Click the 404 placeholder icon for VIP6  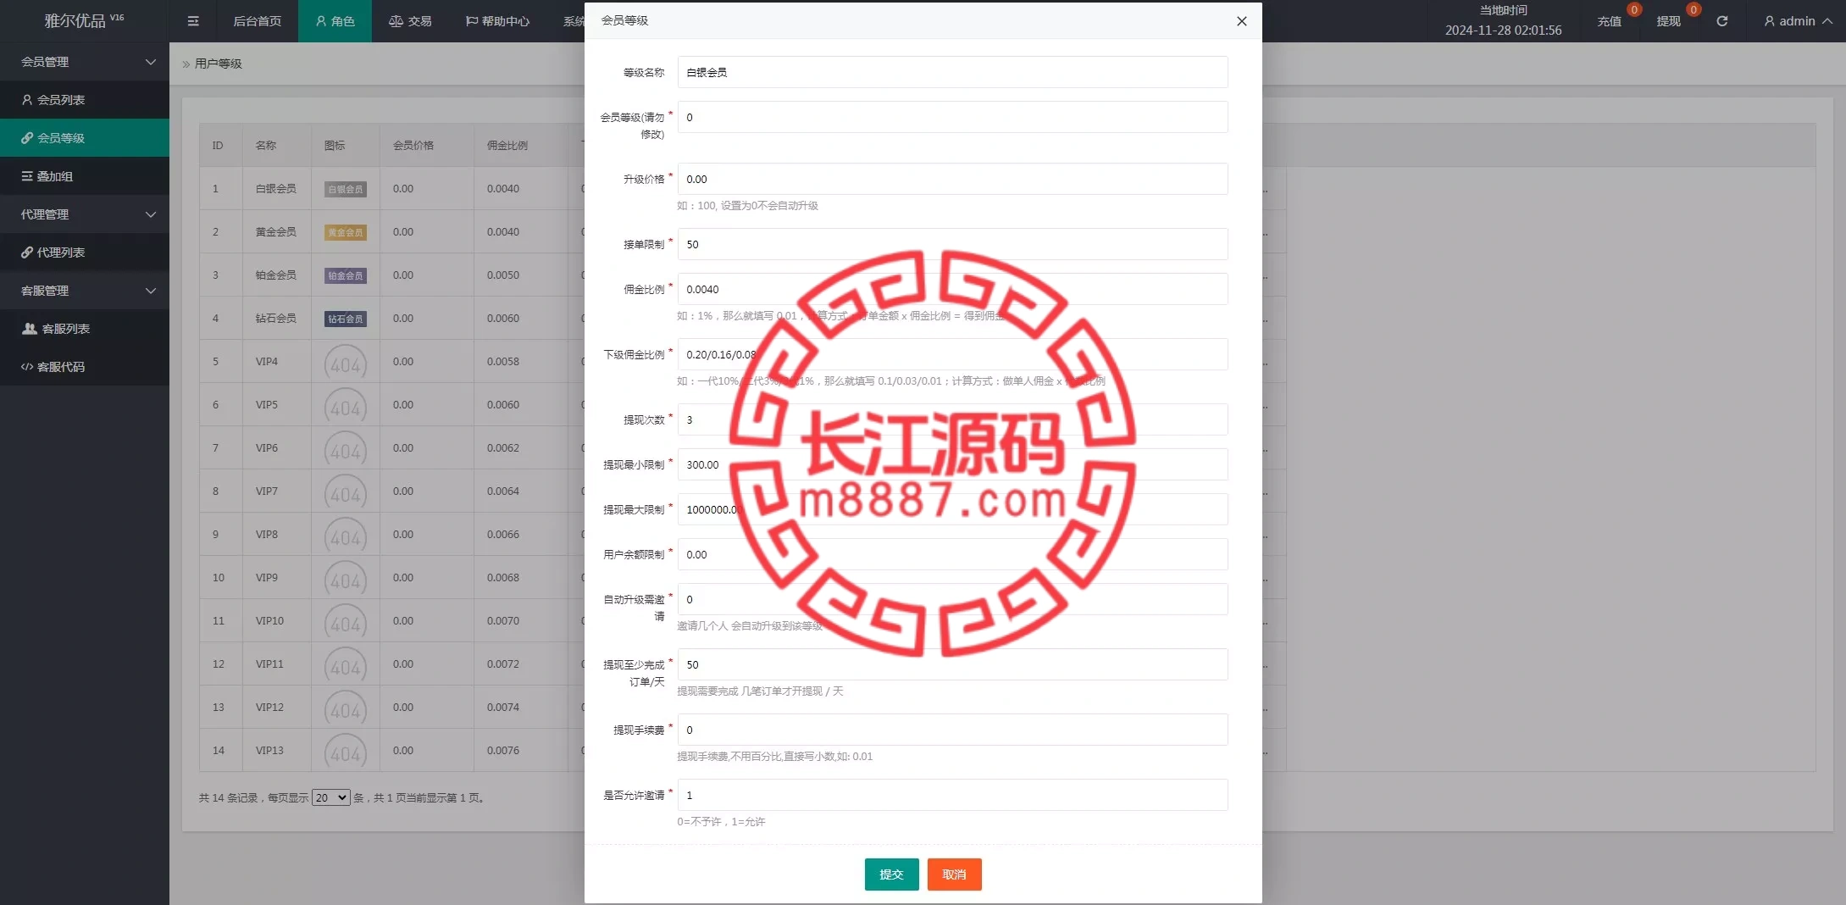click(346, 448)
